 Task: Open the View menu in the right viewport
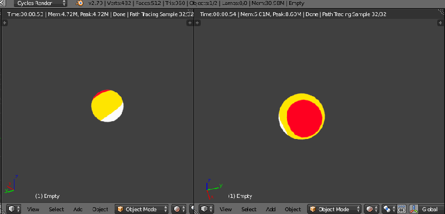[226, 210]
